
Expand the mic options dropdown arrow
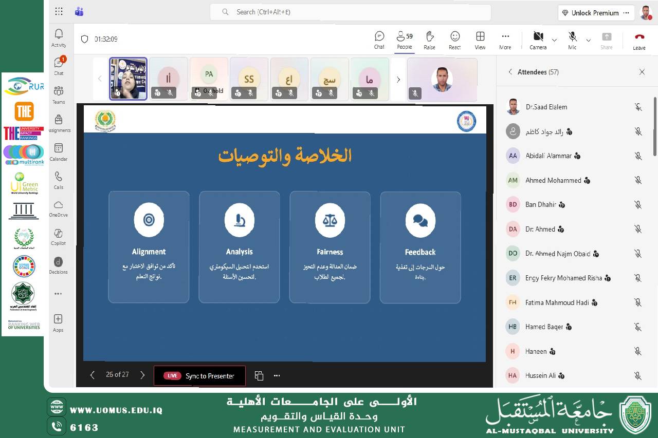[588, 40]
